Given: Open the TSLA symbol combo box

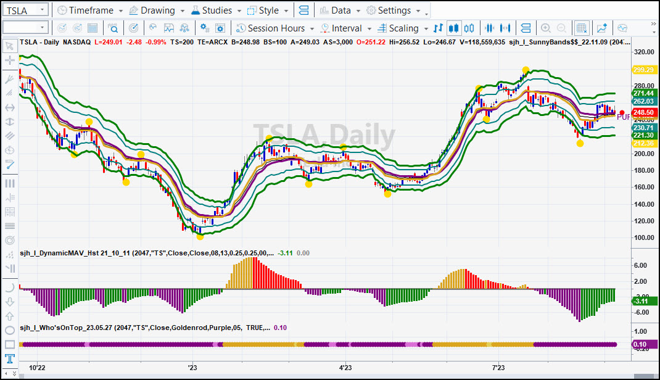Looking at the screenshot, I should [x=25, y=10].
